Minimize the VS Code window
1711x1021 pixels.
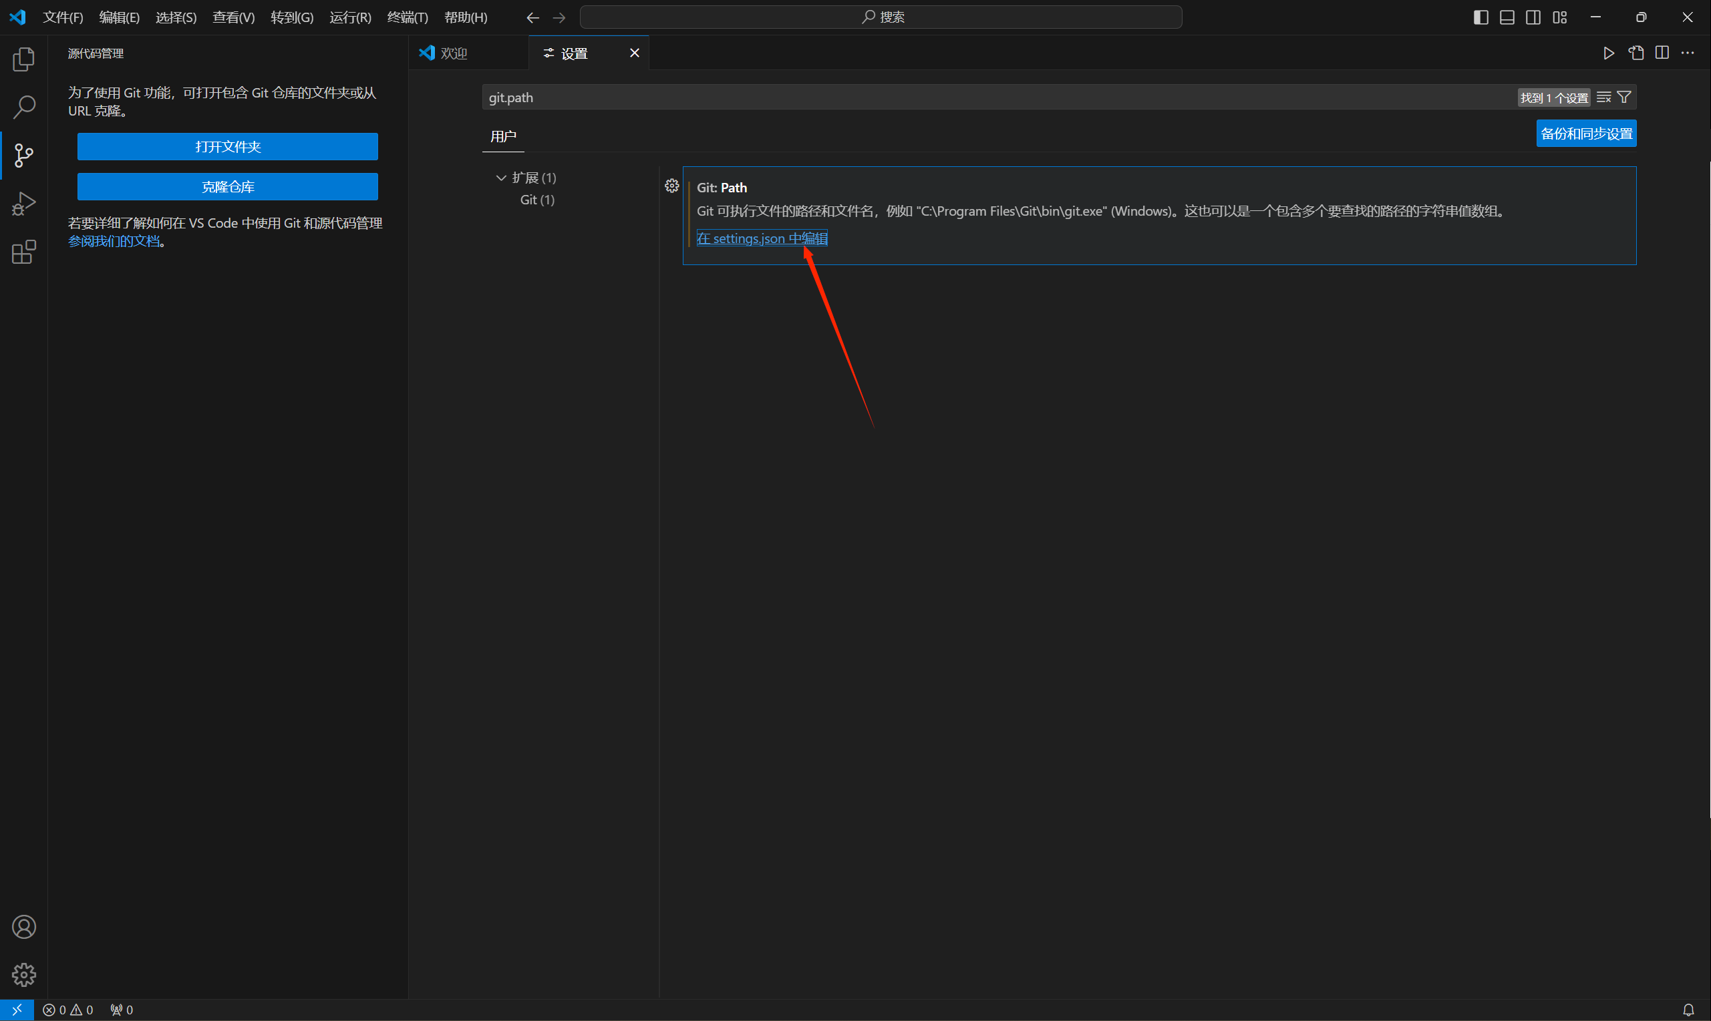click(x=1595, y=17)
